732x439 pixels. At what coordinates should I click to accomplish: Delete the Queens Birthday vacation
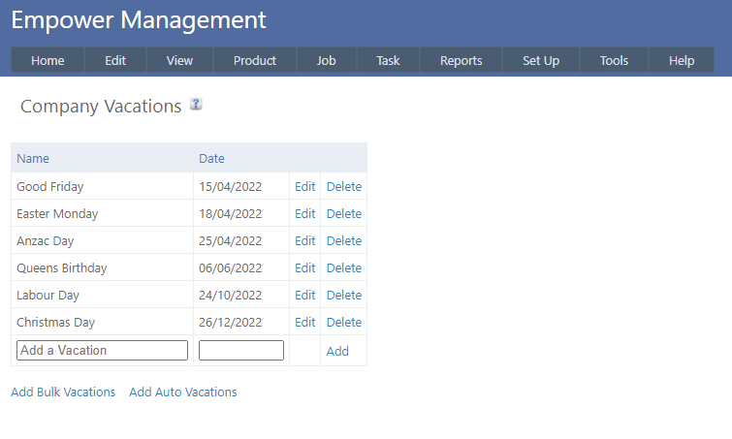pos(343,268)
